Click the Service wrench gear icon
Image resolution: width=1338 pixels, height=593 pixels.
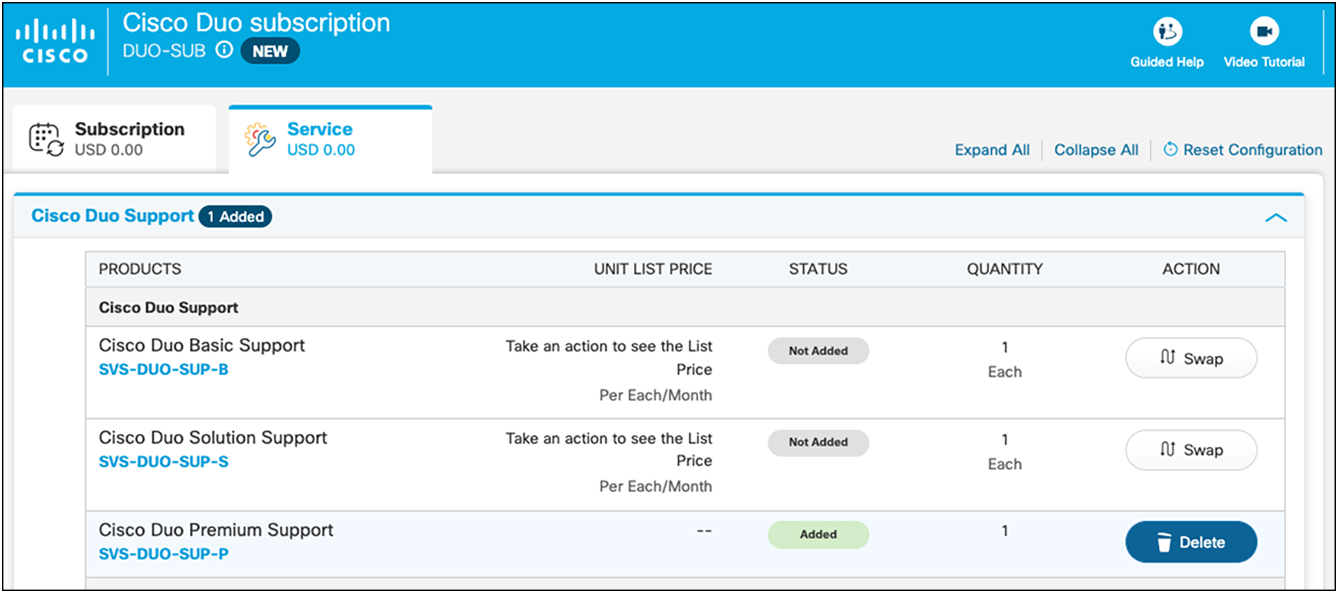tap(260, 139)
